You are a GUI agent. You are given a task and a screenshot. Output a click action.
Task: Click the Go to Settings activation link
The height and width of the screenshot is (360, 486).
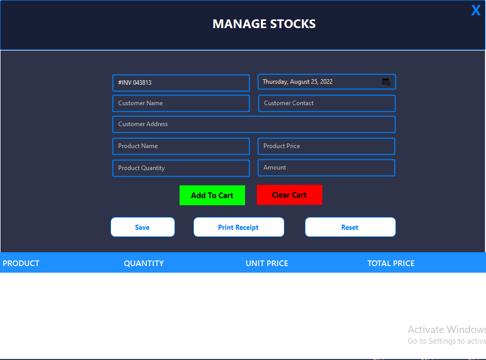point(447,341)
